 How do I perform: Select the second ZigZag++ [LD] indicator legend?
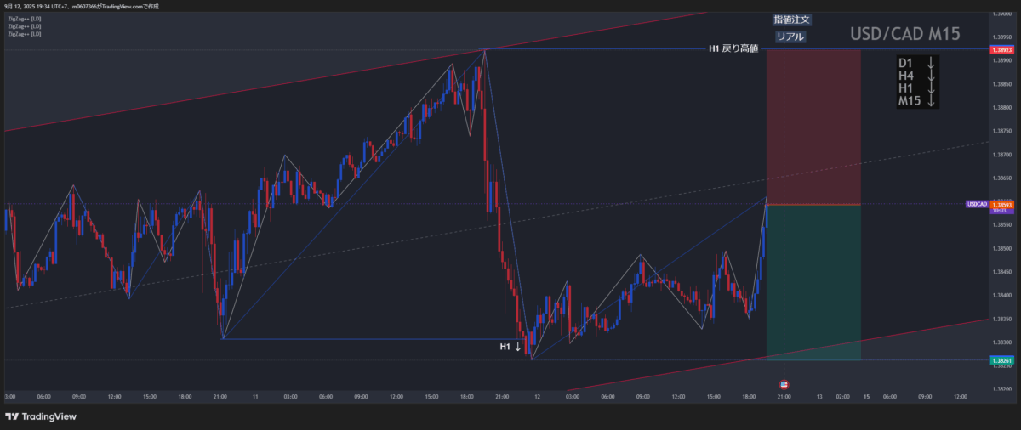click(24, 26)
